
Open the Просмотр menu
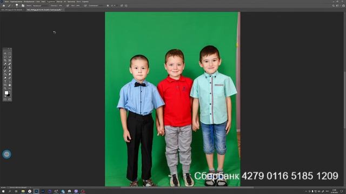pyautogui.click(x=71, y=2)
